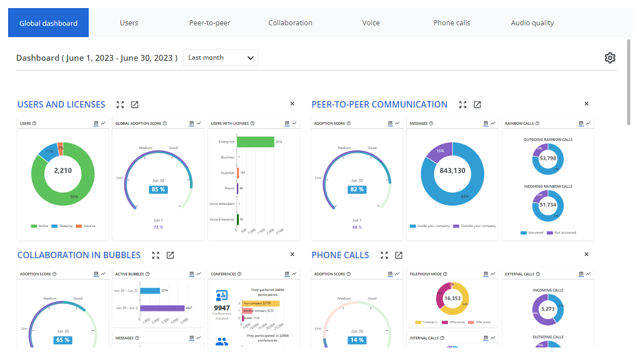Switch to the Users tab
The height and width of the screenshot is (355, 640).
pyautogui.click(x=129, y=23)
